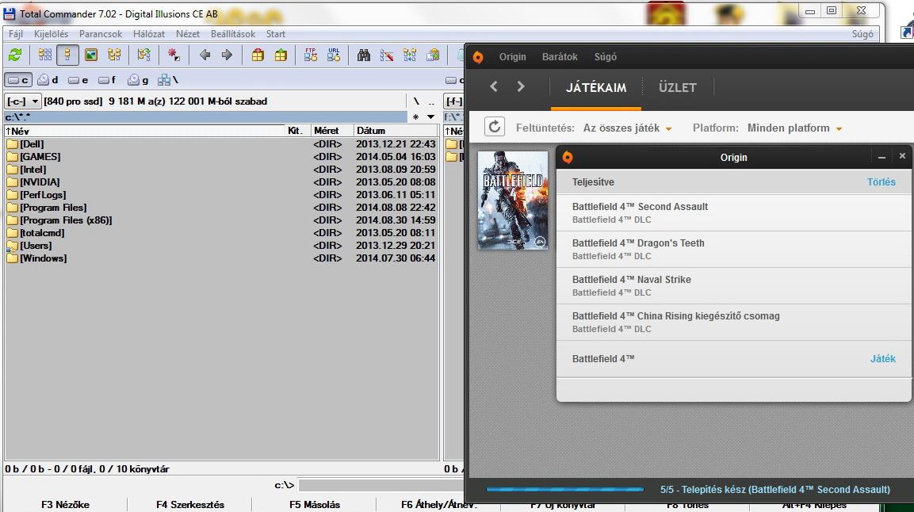Click the Battlefield 4 game cover thumbnail
The height and width of the screenshot is (512, 914).
(x=513, y=201)
